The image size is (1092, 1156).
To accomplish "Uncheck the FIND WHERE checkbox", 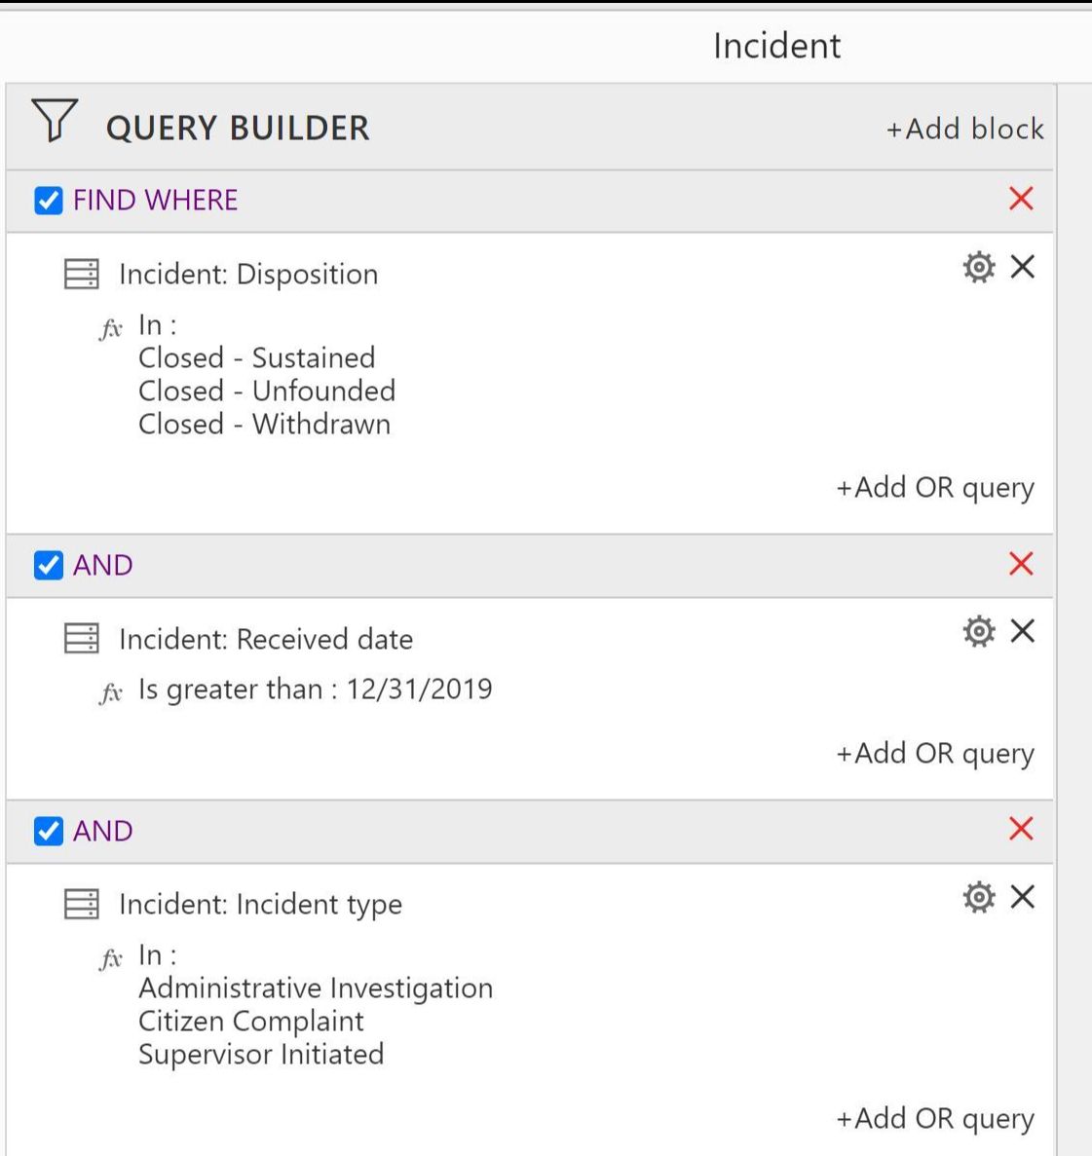I will tap(49, 201).
